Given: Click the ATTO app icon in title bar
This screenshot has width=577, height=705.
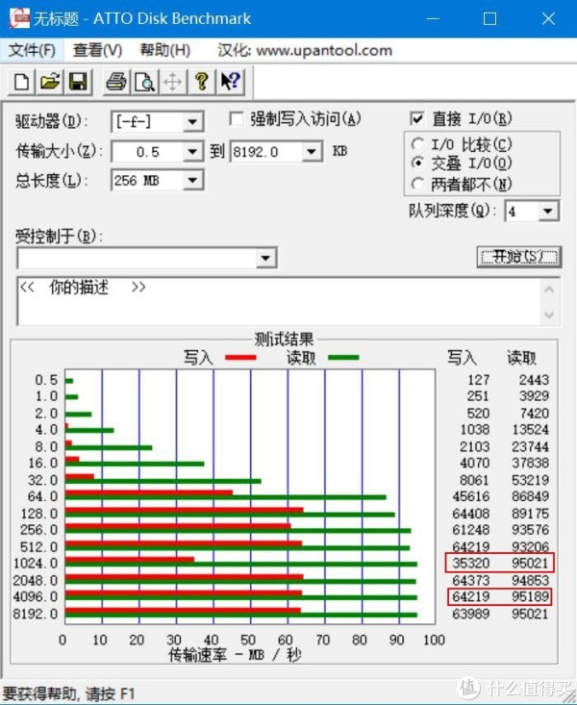Looking at the screenshot, I should tap(19, 18).
